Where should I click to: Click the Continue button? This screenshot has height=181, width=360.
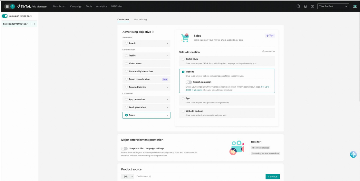point(273,177)
